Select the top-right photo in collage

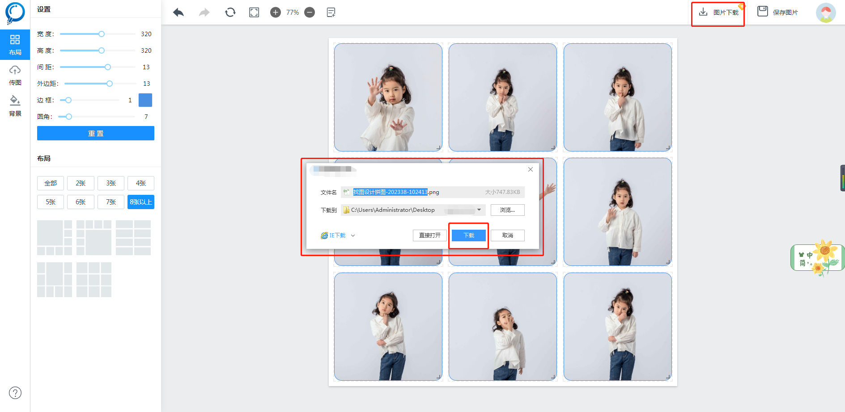(618, 97)
